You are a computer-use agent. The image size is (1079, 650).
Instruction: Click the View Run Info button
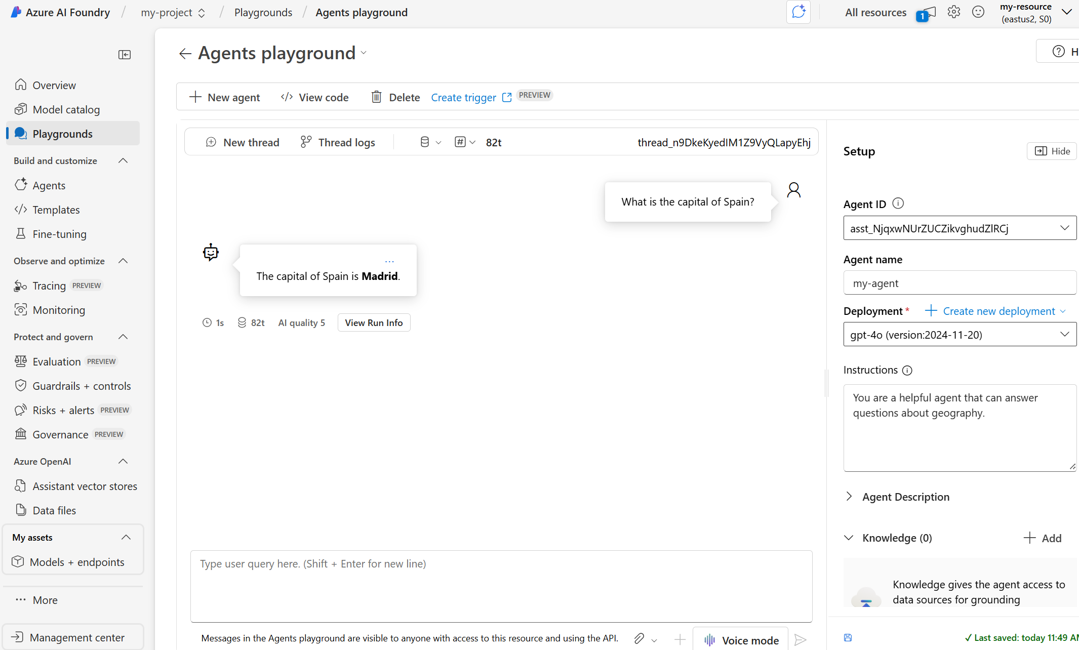tap(374, 322)
